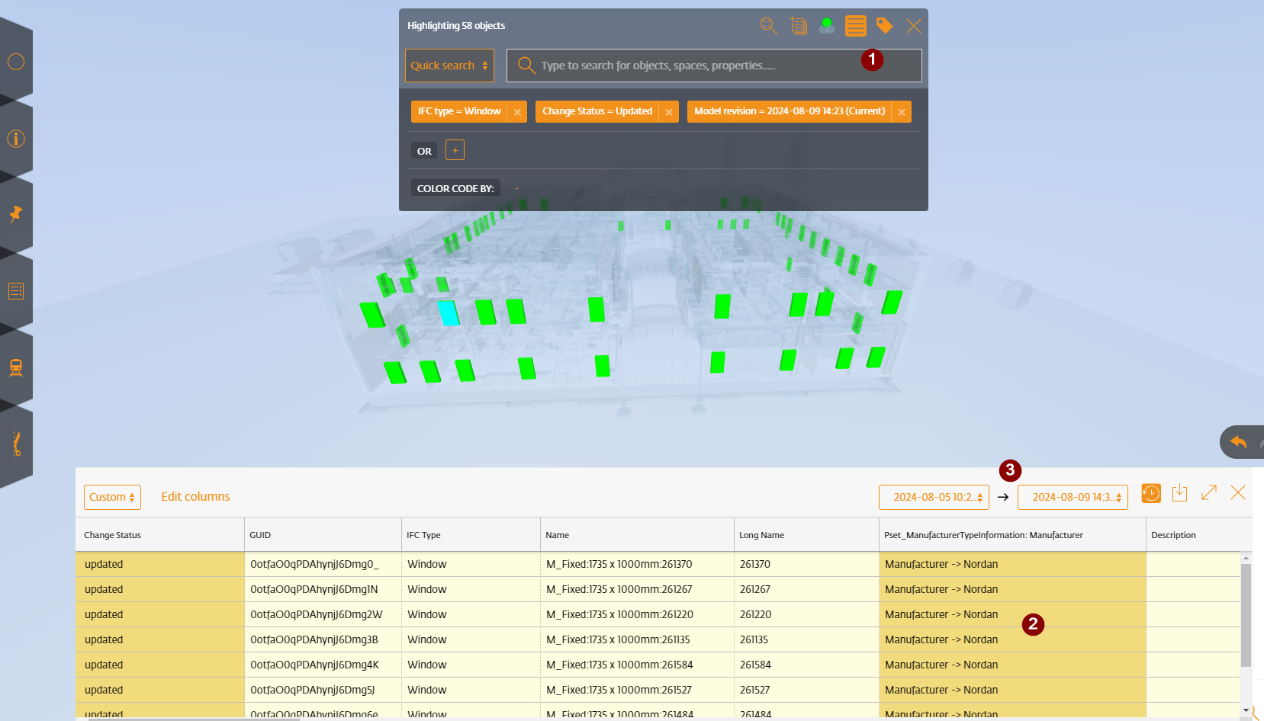Toggle revision comparison clock icon
This screenshot has height=721, width=1264.
[x=1151, y=493]
